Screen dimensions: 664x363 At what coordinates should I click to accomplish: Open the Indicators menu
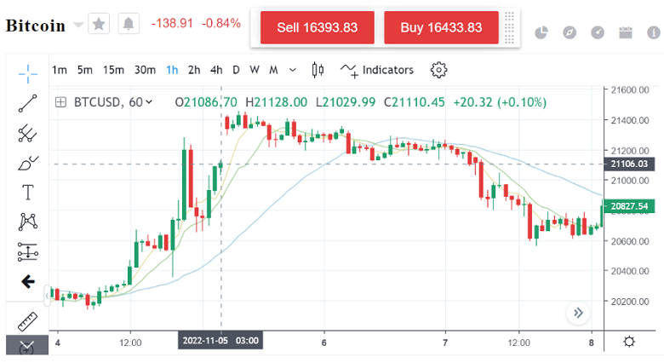pos(377,70)
